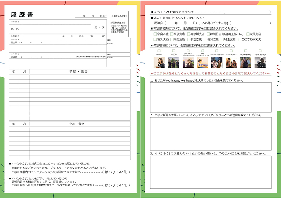
Task: Tick the checkbox above WEBマーケティング部
Action: [x=203, y=51]
